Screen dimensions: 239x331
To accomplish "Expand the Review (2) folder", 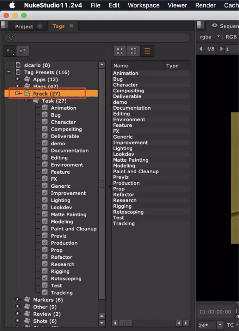I will click(18, 313).
